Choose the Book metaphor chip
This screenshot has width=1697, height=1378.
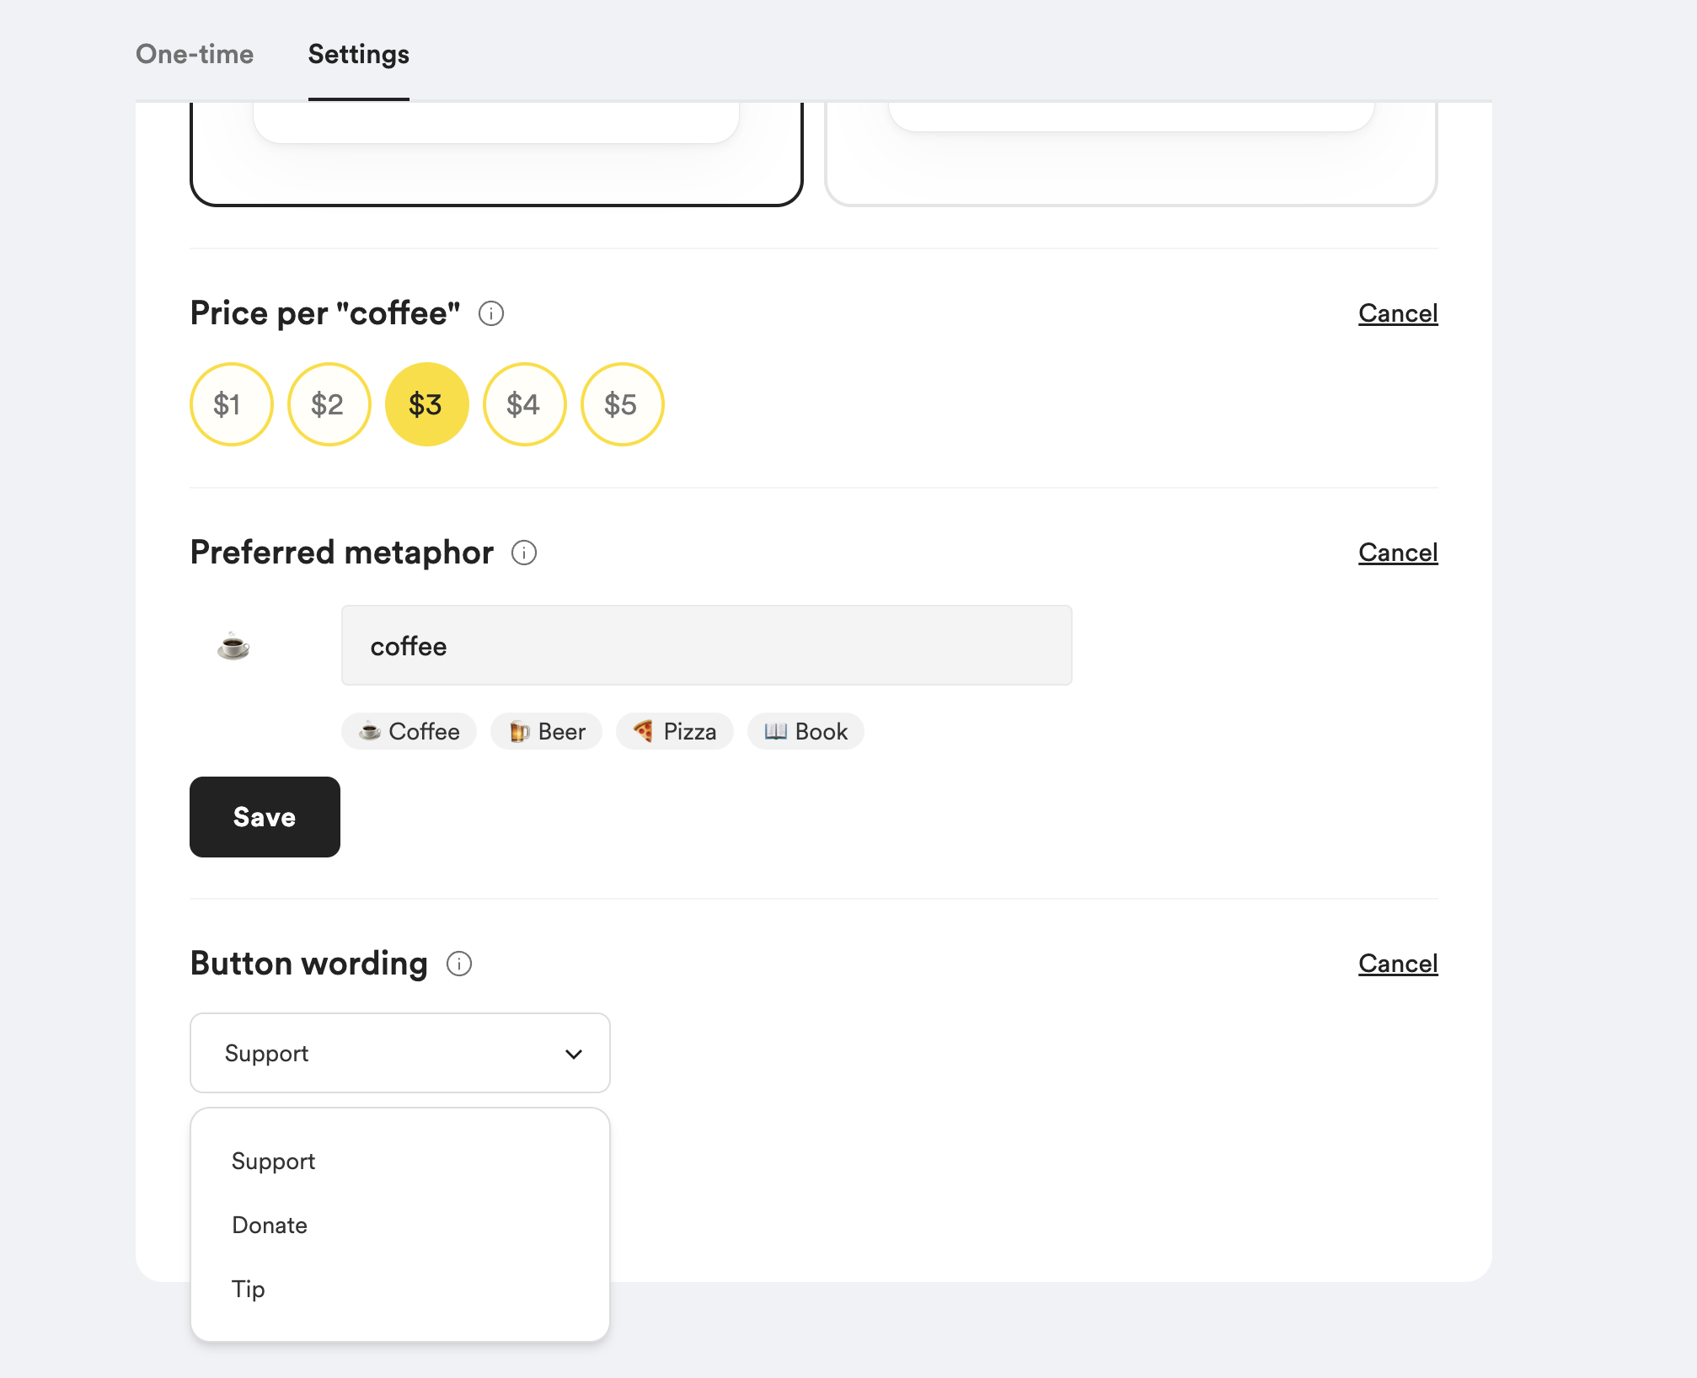806,731
